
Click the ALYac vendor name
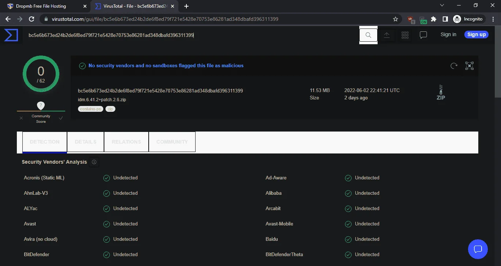point(31,209)
